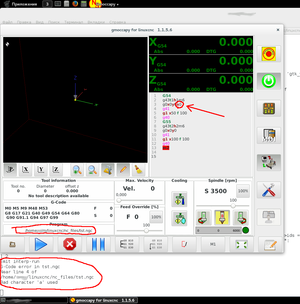This screenshot has height=304, width=300.
Task: Select G-code line G55
Action: point(167,122)
